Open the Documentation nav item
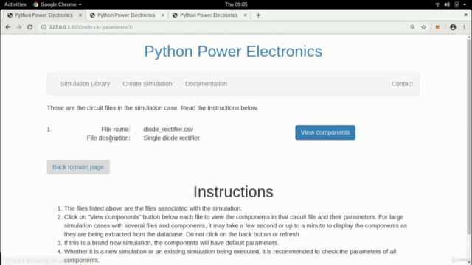The image size is (472, 265). (x=206, y=84)
